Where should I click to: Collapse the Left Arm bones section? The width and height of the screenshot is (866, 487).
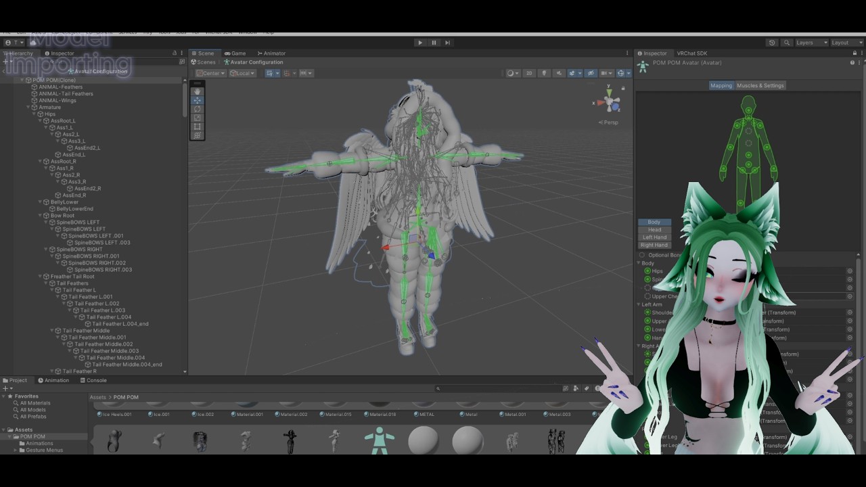(x=639, y=304)
